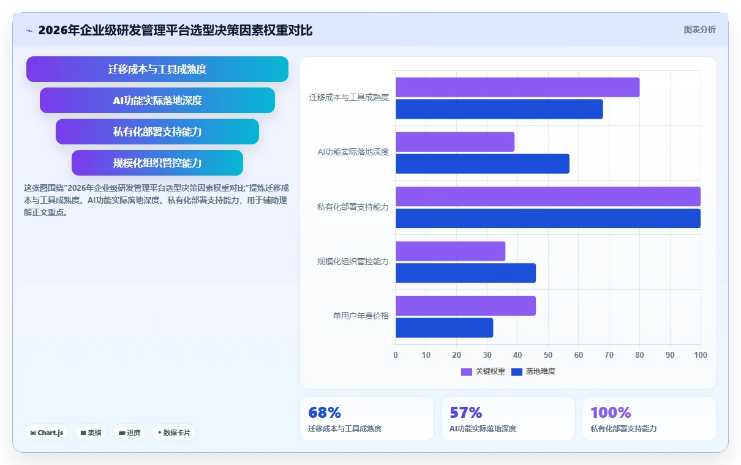Click the 表格 tag chip

click(91, 433)
